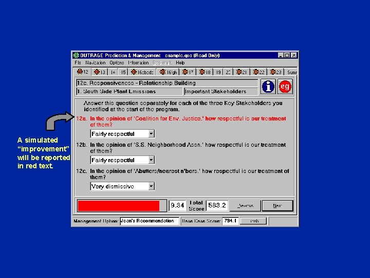Switch to tab 21
This screenshot has height=278, width=370.
[x=242, y=72]
